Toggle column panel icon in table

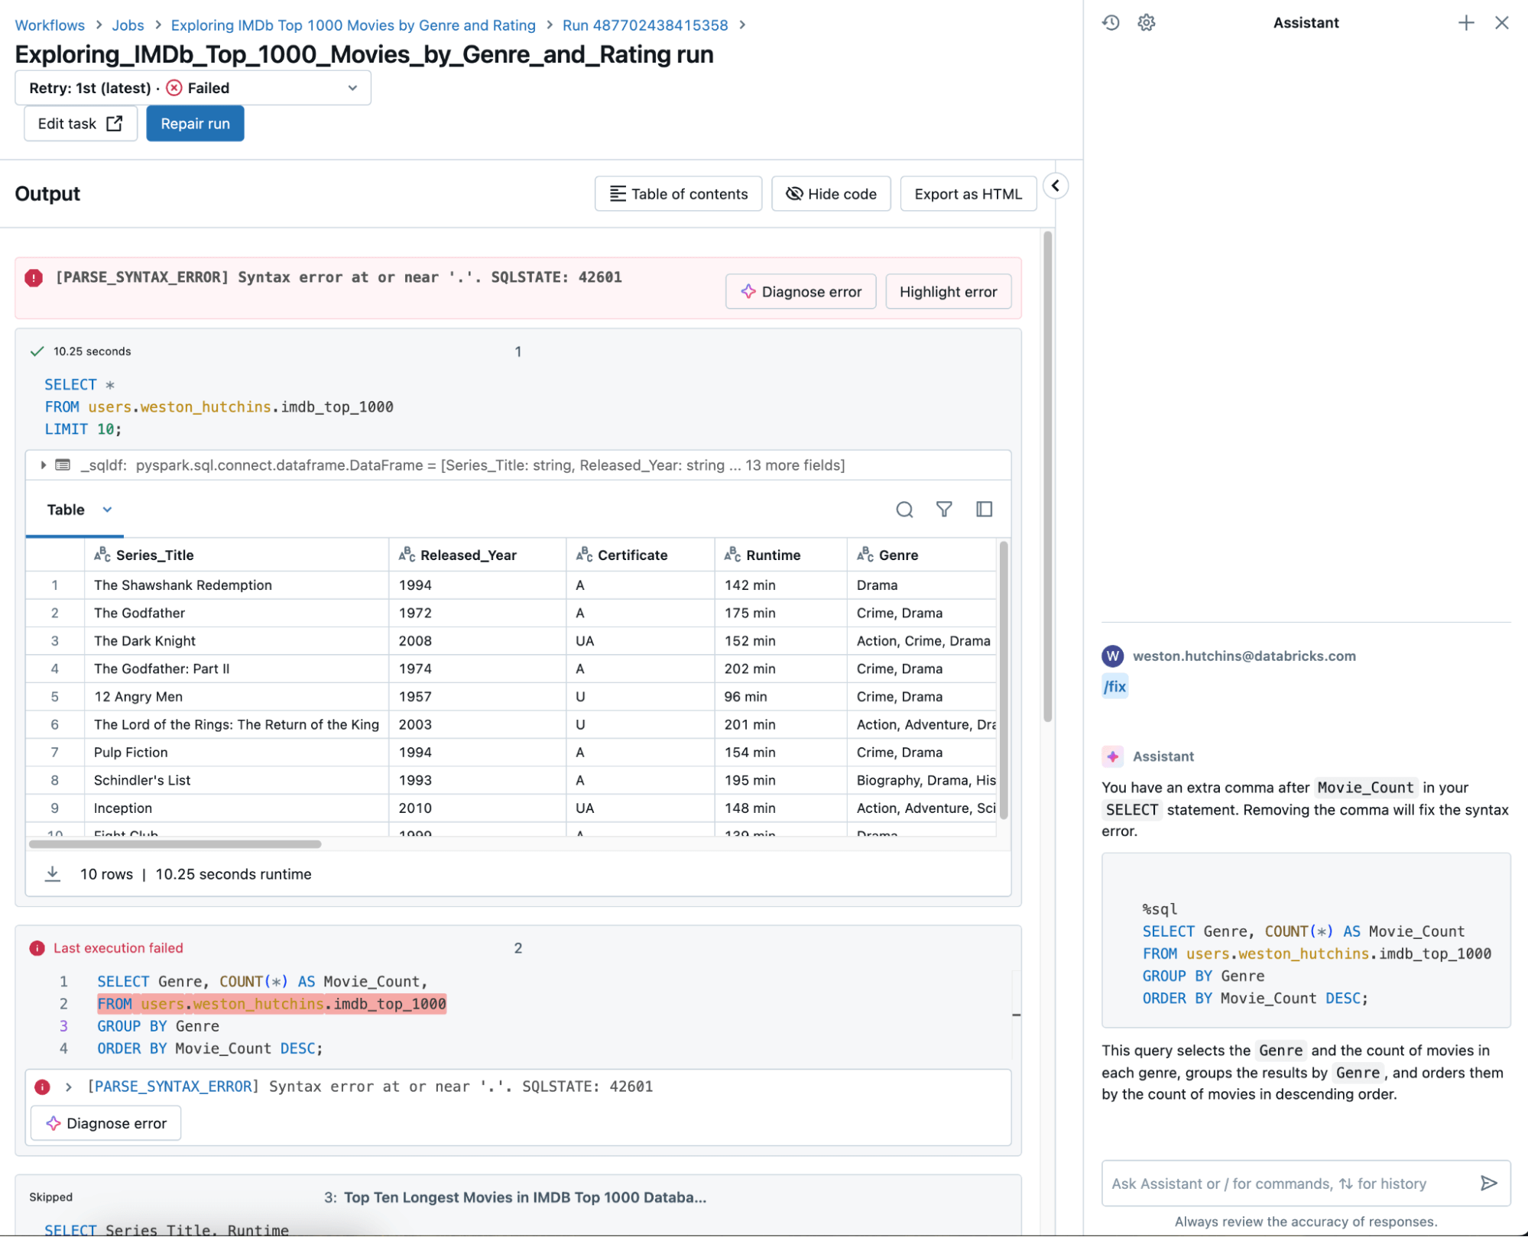[984, 510]
